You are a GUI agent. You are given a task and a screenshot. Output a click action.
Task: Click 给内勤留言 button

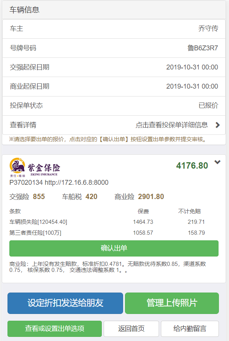coord(190,329)
